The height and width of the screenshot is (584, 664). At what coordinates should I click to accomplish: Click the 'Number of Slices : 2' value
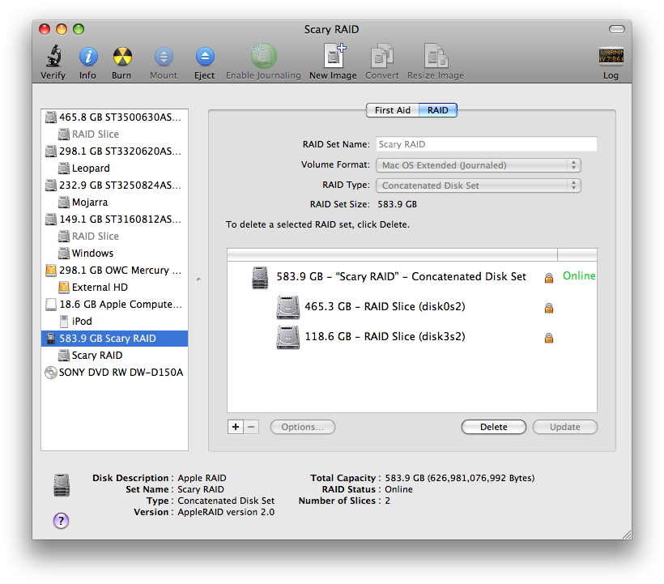388,501
